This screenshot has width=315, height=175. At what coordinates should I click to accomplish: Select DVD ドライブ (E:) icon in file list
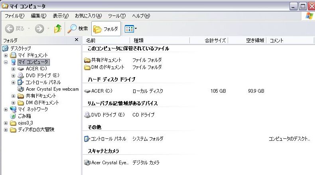[x=87, y=115]
